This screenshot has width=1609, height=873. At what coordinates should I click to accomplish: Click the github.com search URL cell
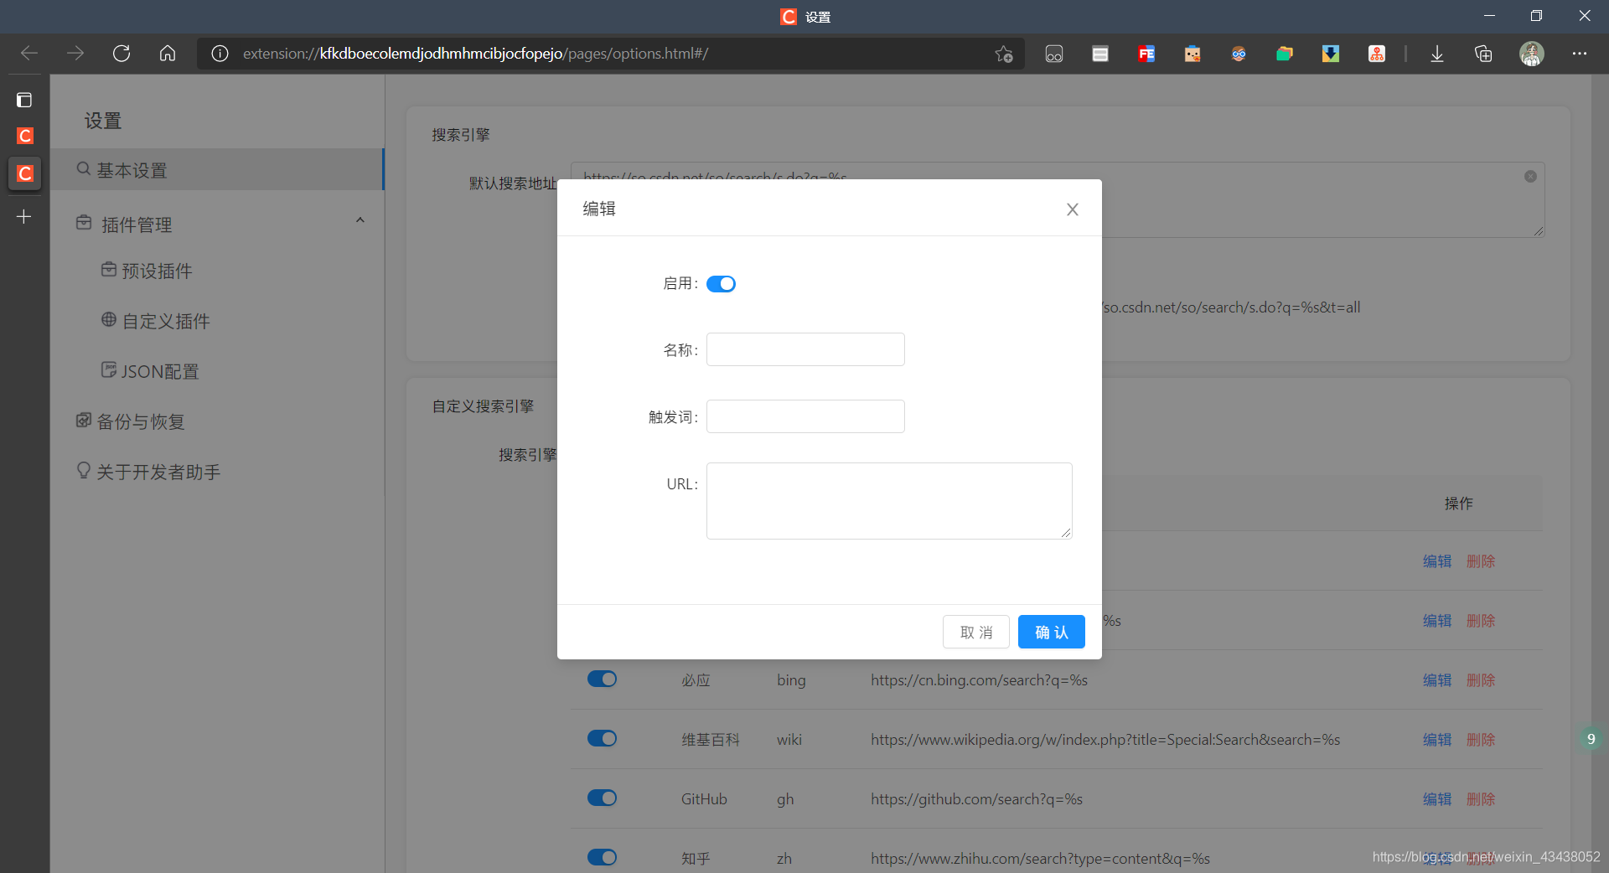point(976,799)
